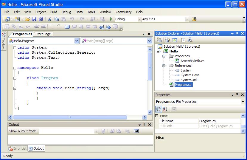Click the Save All toolbar icon

tap(41, 19)
